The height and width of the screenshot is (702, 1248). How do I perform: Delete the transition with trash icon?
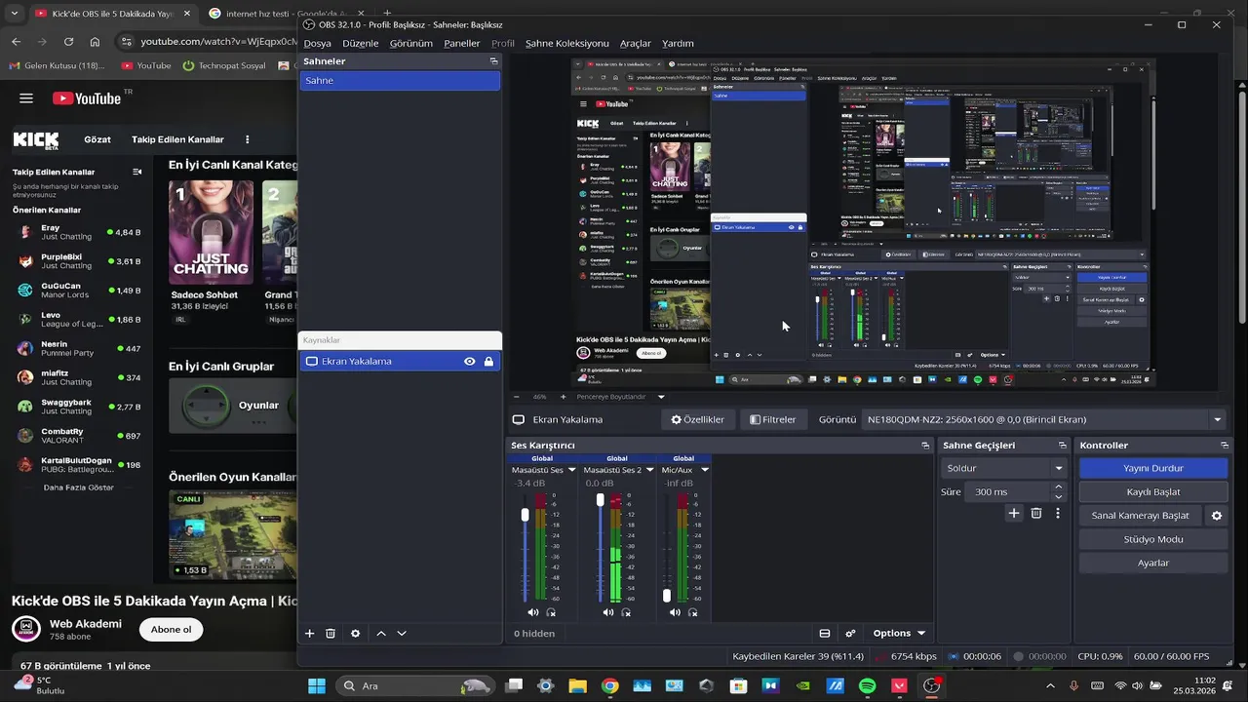click(x=1036, y=513)
